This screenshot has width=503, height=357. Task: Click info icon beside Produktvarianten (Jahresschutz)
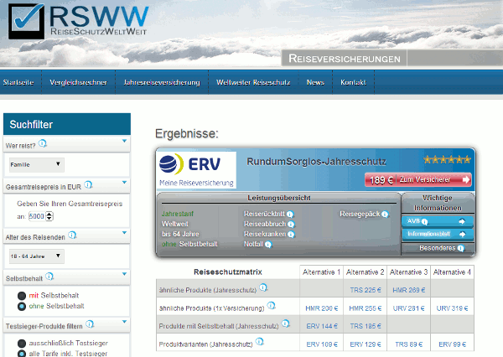(x=259, y=342)
